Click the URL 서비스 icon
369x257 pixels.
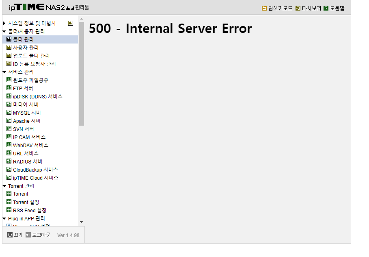(x=9, y=153)
